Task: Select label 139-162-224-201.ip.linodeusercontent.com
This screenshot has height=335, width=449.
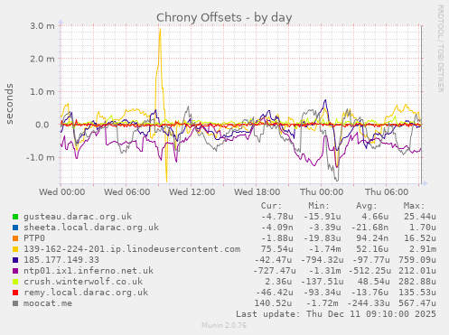Action: point(132,249)
